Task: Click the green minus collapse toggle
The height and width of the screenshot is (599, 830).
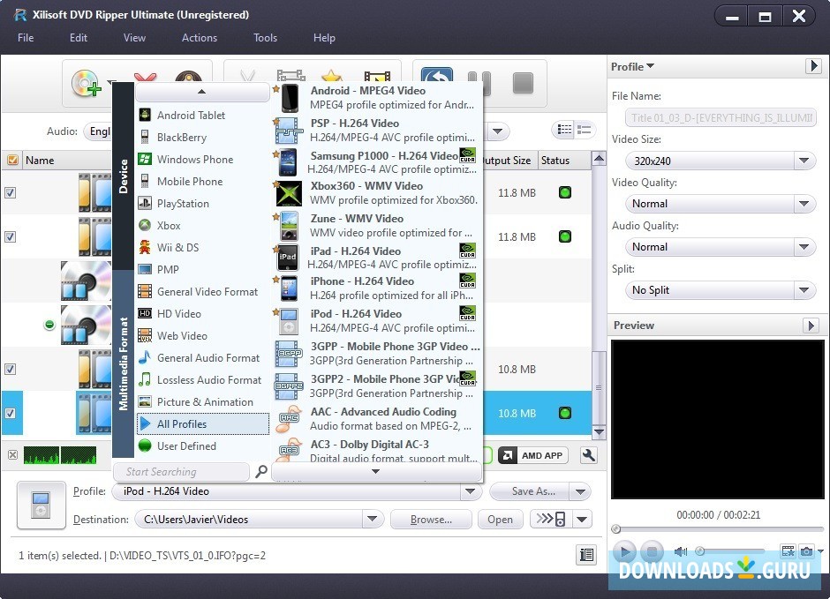Action: pyautogui.click(x=49, y=325)
